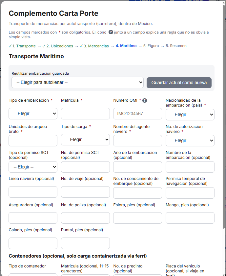Open the Reutilizar embarcacion guardada dropdown

click(77, 82)
